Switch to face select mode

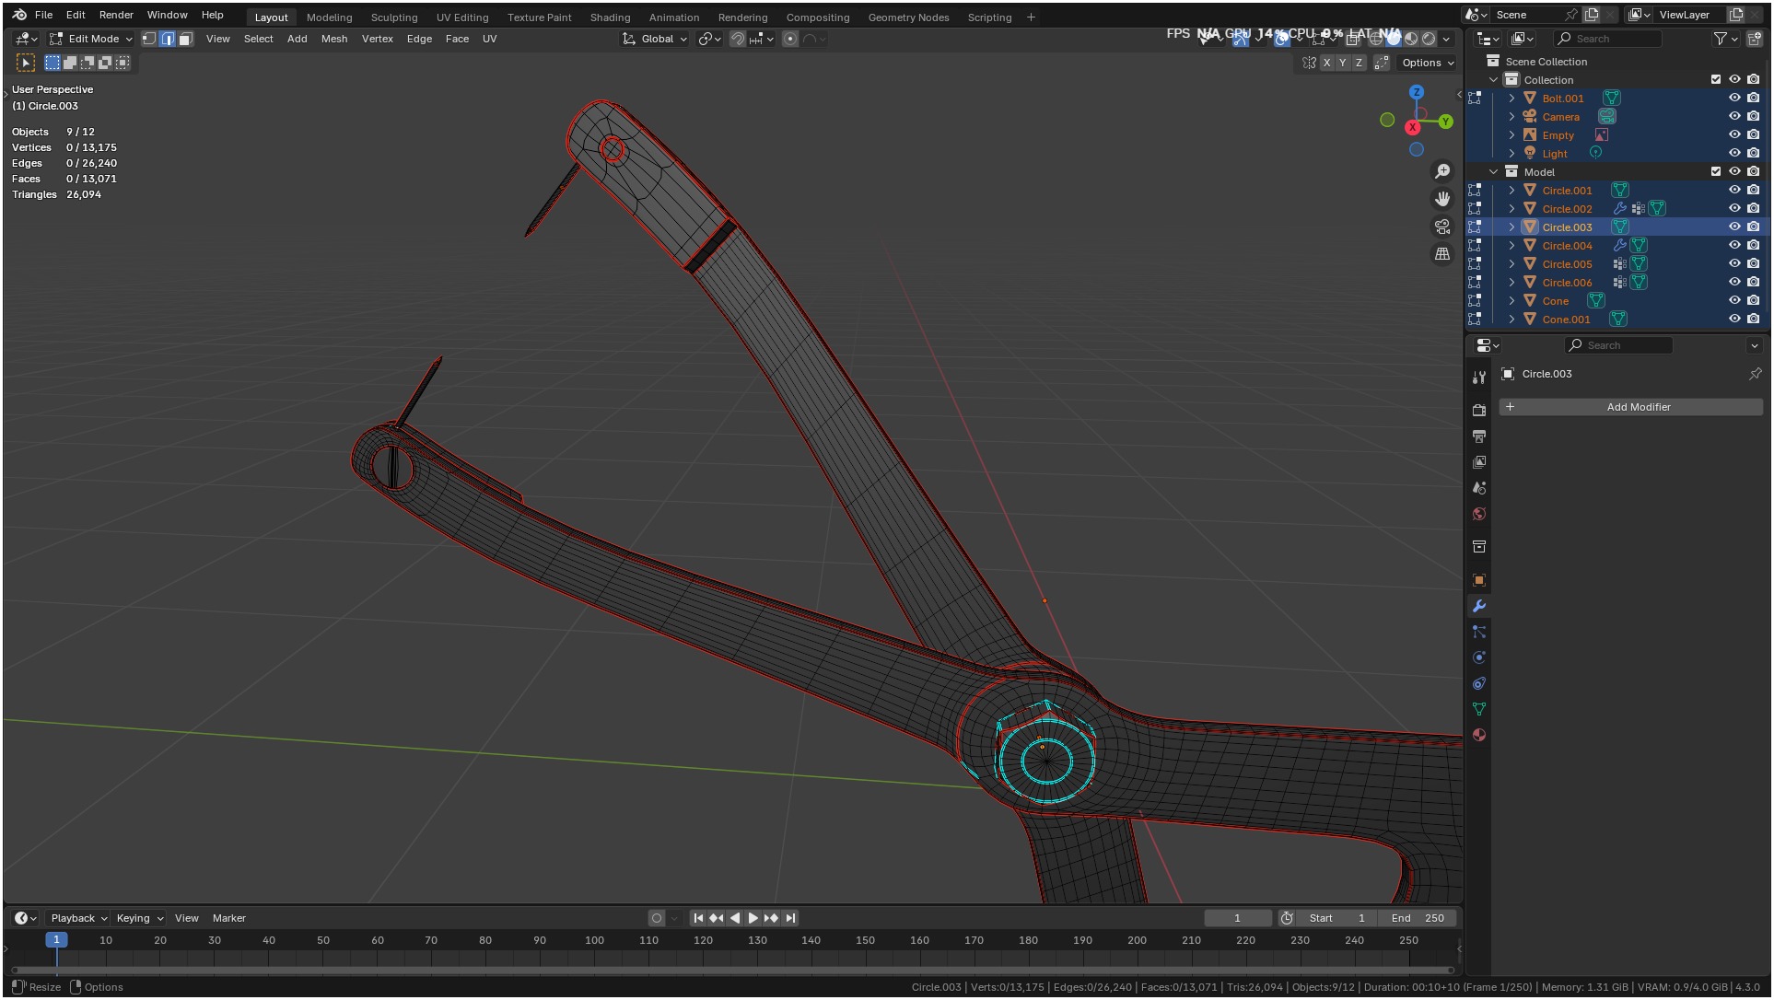(185, 39)
